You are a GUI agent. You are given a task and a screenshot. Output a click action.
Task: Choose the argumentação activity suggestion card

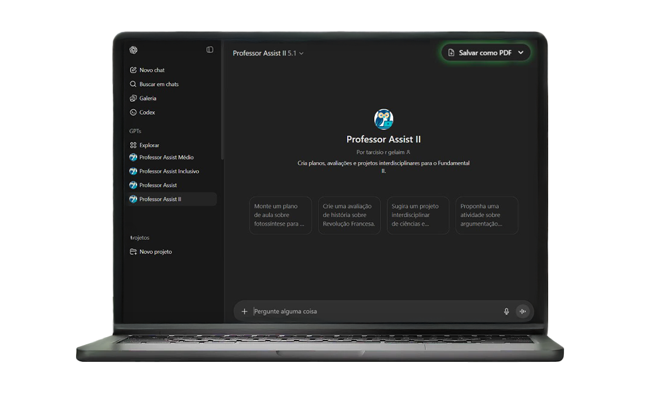487,215
